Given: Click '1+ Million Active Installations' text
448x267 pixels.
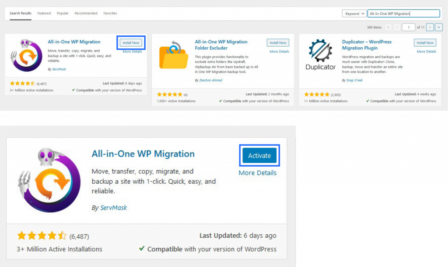Looking at the screenshot, I should (x=325, y=101).
